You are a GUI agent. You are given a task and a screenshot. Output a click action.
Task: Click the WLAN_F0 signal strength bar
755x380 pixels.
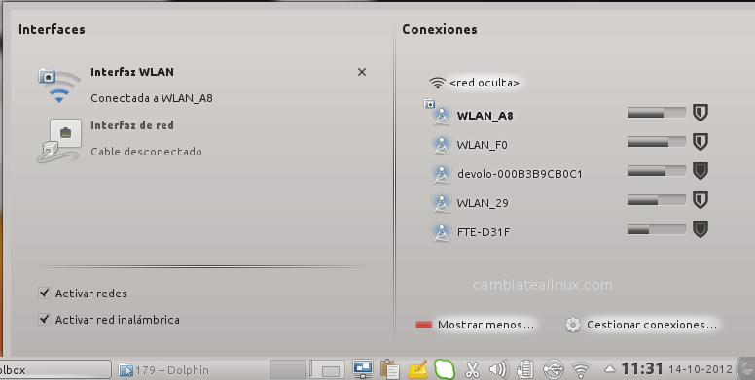pos(657,142)
